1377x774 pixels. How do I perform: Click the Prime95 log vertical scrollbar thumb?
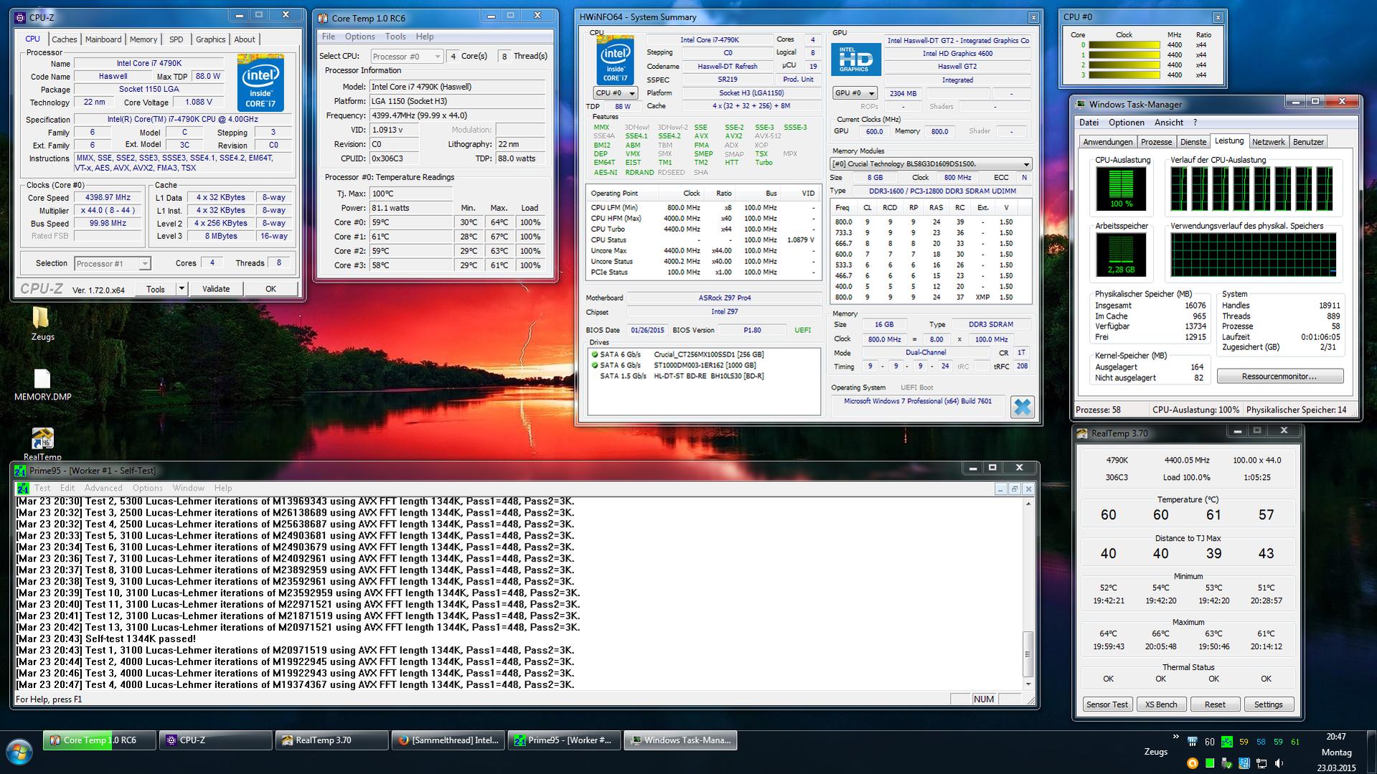tap(1028, 653)
